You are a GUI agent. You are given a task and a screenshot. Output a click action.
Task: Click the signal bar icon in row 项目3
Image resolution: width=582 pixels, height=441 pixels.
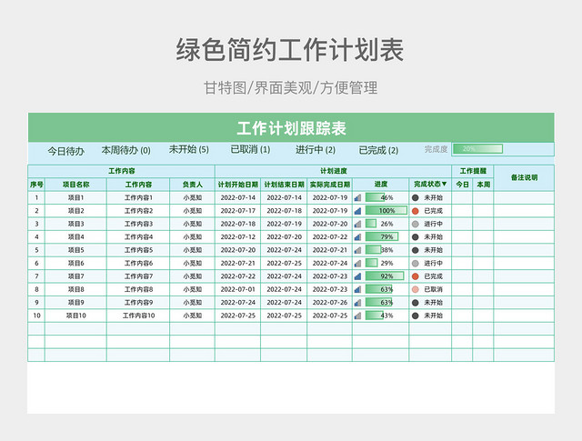(357, 224)
